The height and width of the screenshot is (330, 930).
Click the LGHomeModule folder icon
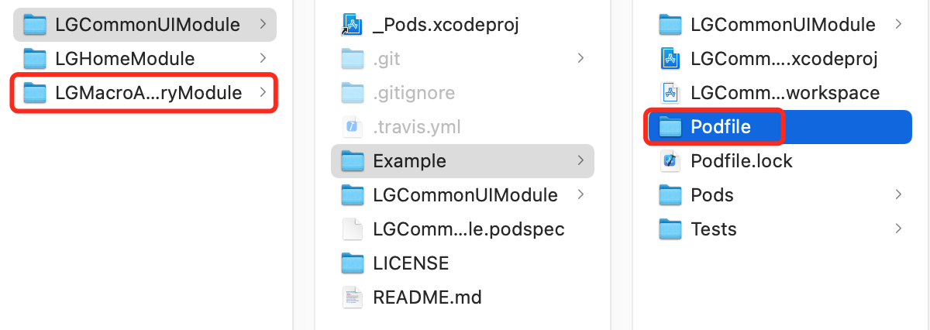point(35,59)
